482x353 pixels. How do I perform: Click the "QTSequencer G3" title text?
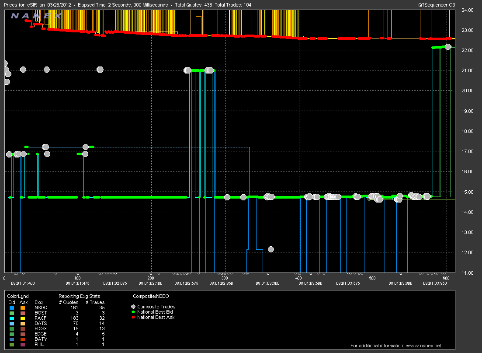(x=437, y=5)
